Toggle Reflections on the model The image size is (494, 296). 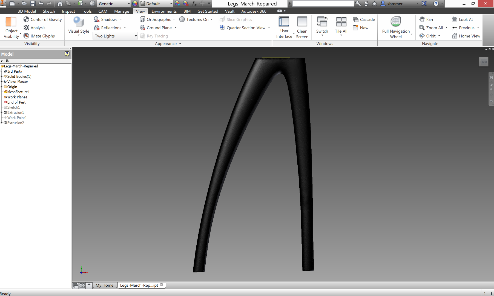pyautogui.click(x=108, y=28)
